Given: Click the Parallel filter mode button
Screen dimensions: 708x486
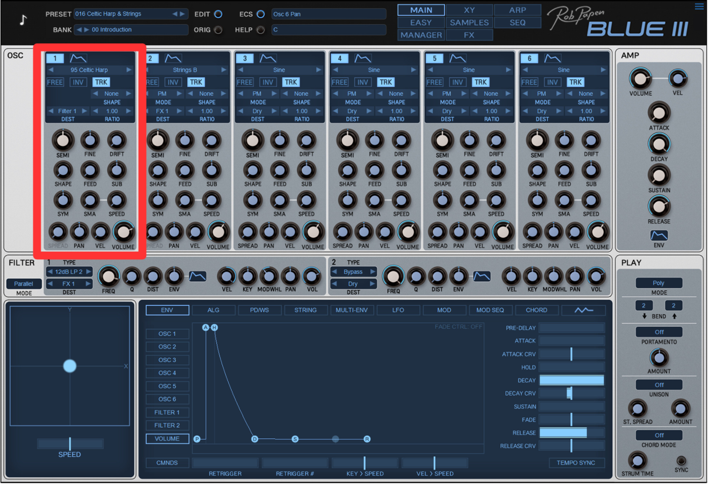Looking at the screenshot, I should 24,284.
